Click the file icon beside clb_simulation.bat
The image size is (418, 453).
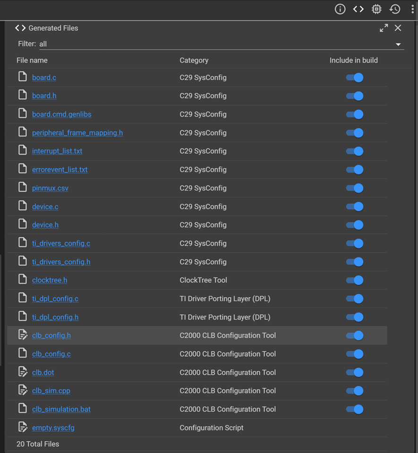tap(23, 408)
